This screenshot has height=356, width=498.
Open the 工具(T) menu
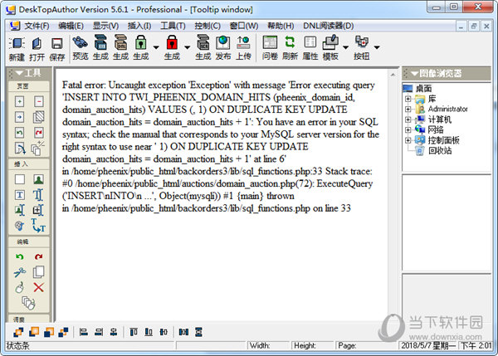(173, 26)
